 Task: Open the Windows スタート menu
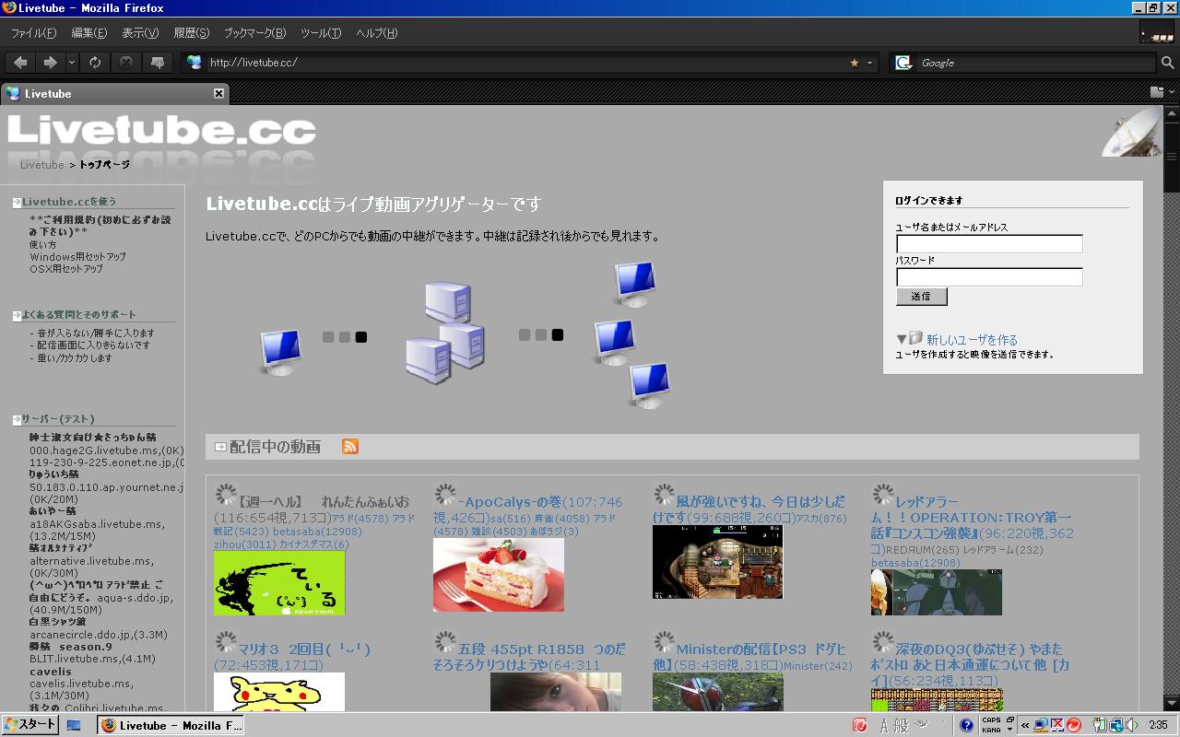(30, 724)
